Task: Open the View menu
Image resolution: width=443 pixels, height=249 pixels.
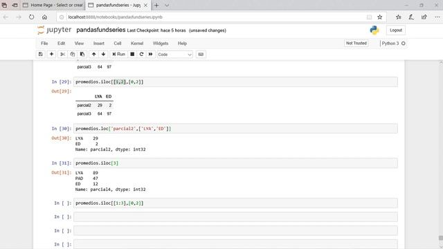Action: point(79,44)
